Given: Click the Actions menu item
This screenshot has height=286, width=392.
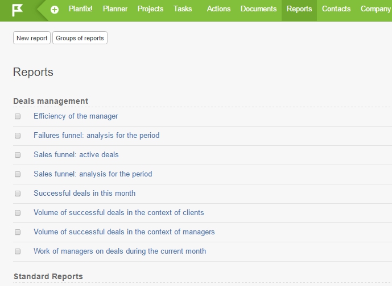Looking at the screenshot, I should [x=218, y=9].
